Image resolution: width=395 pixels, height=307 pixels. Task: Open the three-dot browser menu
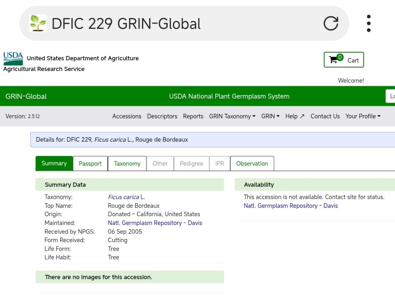[x=369, y=24]
